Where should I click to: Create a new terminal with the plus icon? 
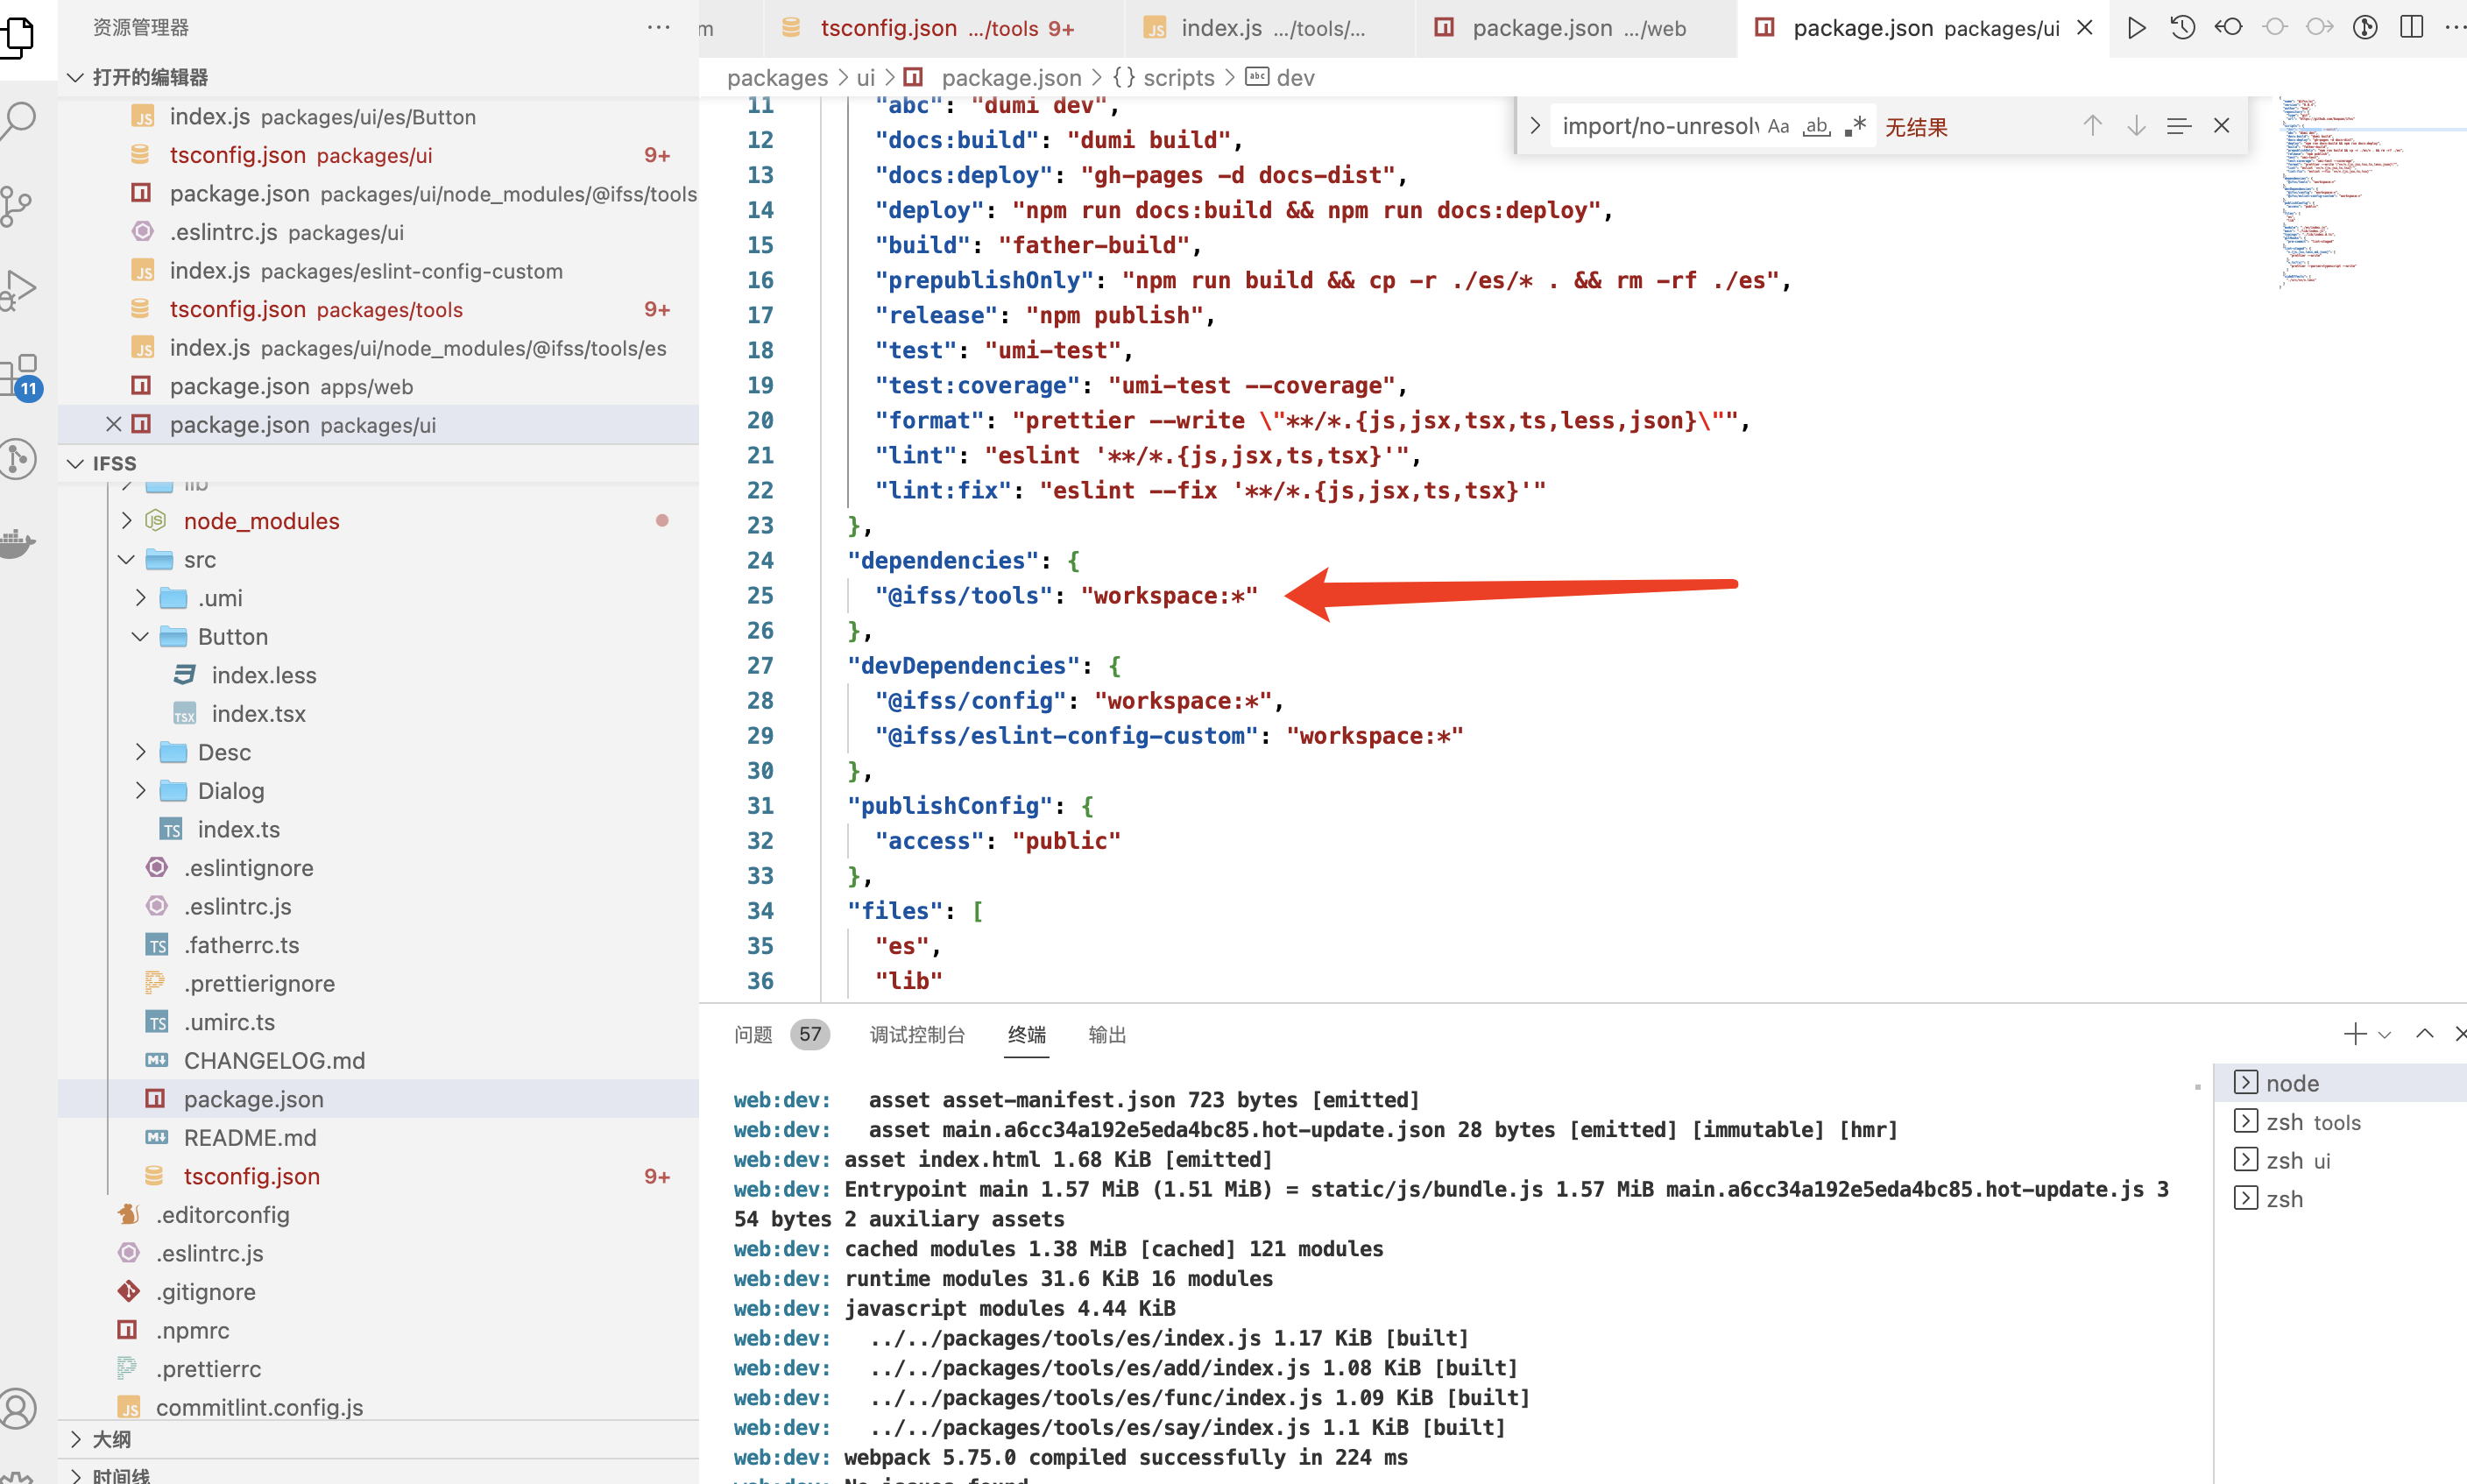[2355, 1034]
